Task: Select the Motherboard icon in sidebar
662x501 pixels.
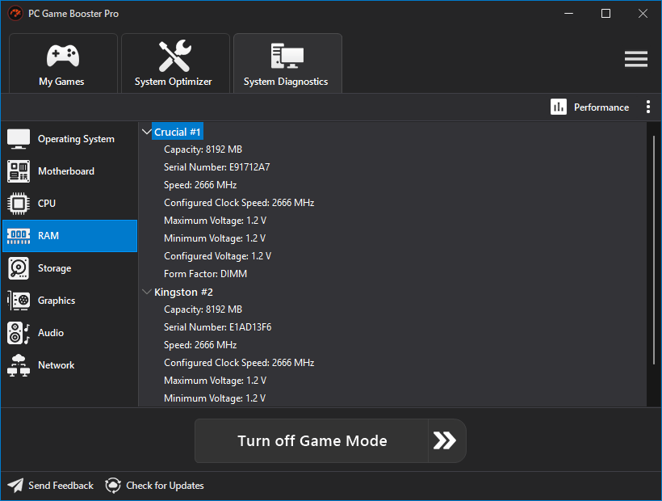Action: coord(19,171)
